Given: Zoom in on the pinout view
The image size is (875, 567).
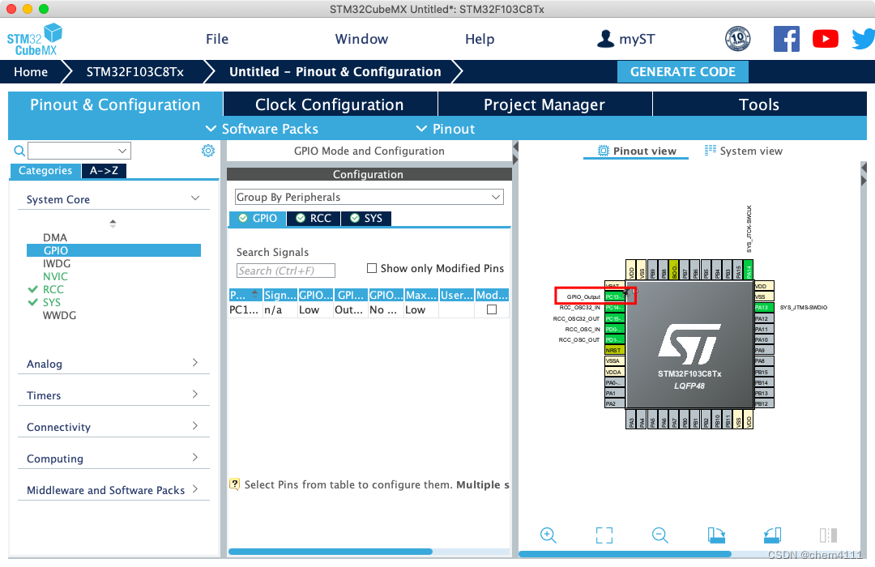Looking at the screenshot, I should tap(548, 535).
